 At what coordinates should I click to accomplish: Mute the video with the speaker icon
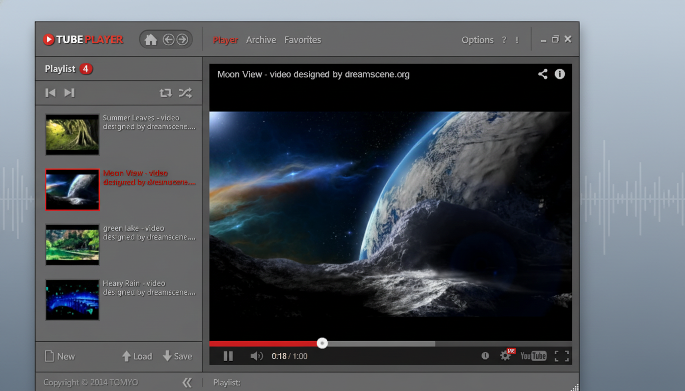click(x=256, y=356)
